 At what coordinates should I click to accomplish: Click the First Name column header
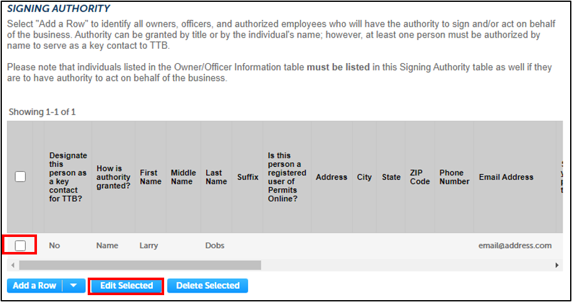click(x=148, y=177)
